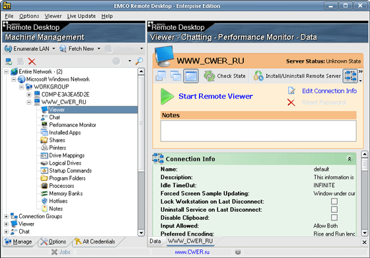Collapse the Entire Network tree node
The height and width of the screenshot is (258, 370).
click(x=7, y=71)
